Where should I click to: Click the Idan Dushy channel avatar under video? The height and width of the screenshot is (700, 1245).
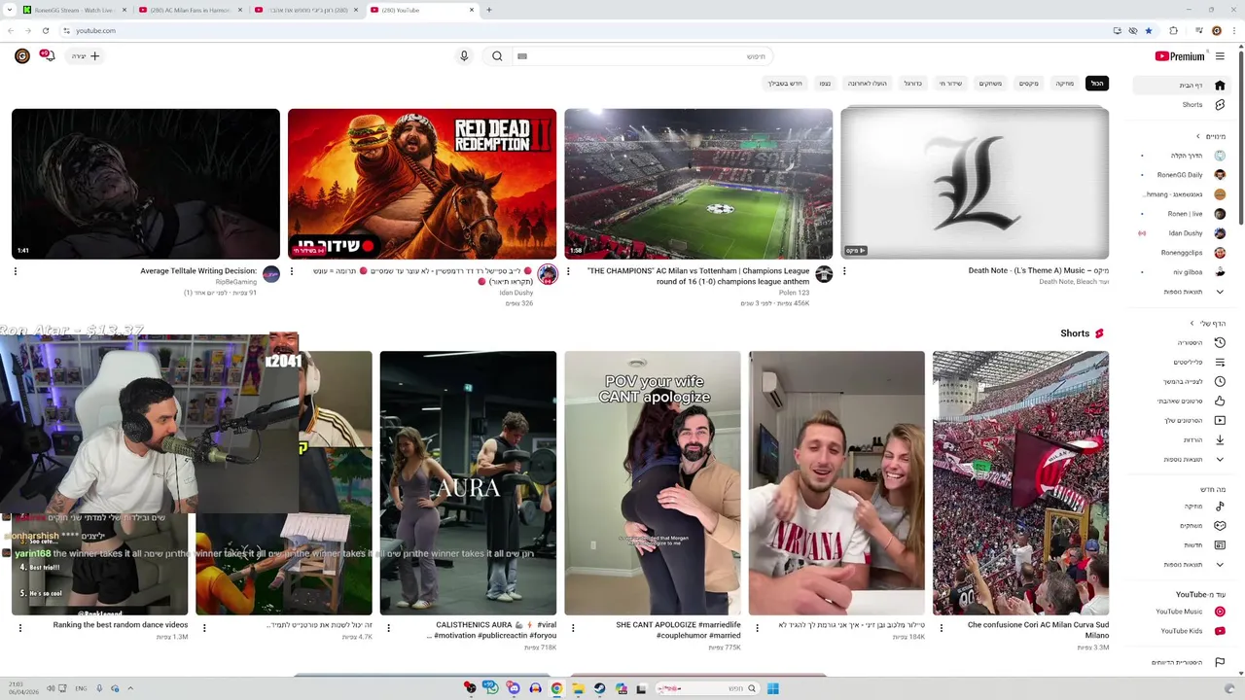pyautogui.click(x=548, y=274)
